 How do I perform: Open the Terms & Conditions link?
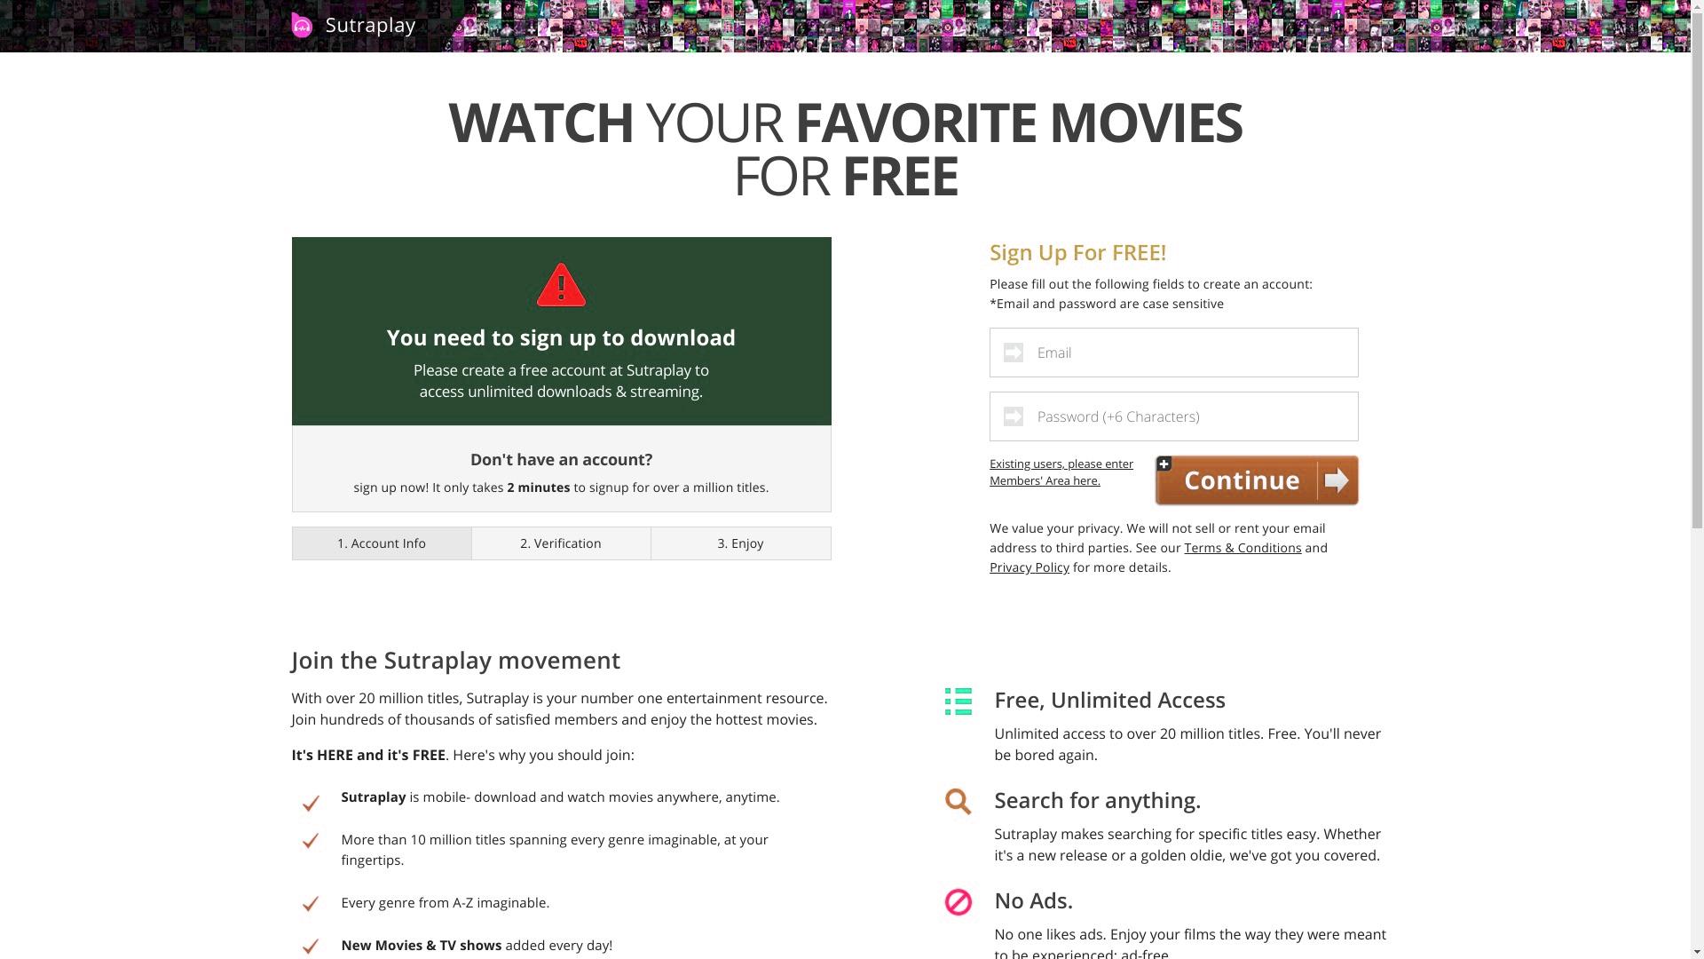1242,548
